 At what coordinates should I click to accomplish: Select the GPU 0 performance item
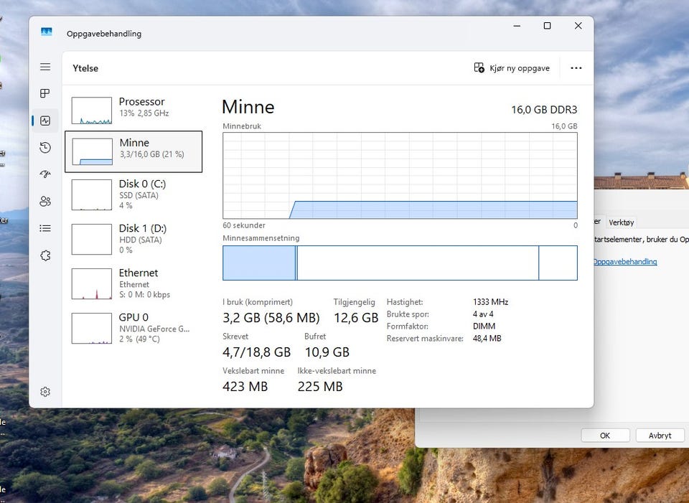(133, 328)
